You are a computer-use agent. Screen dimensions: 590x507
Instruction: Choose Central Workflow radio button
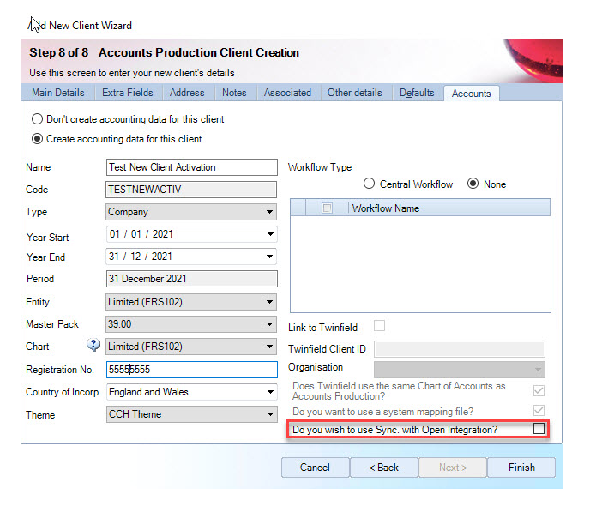tap(370, 184)
